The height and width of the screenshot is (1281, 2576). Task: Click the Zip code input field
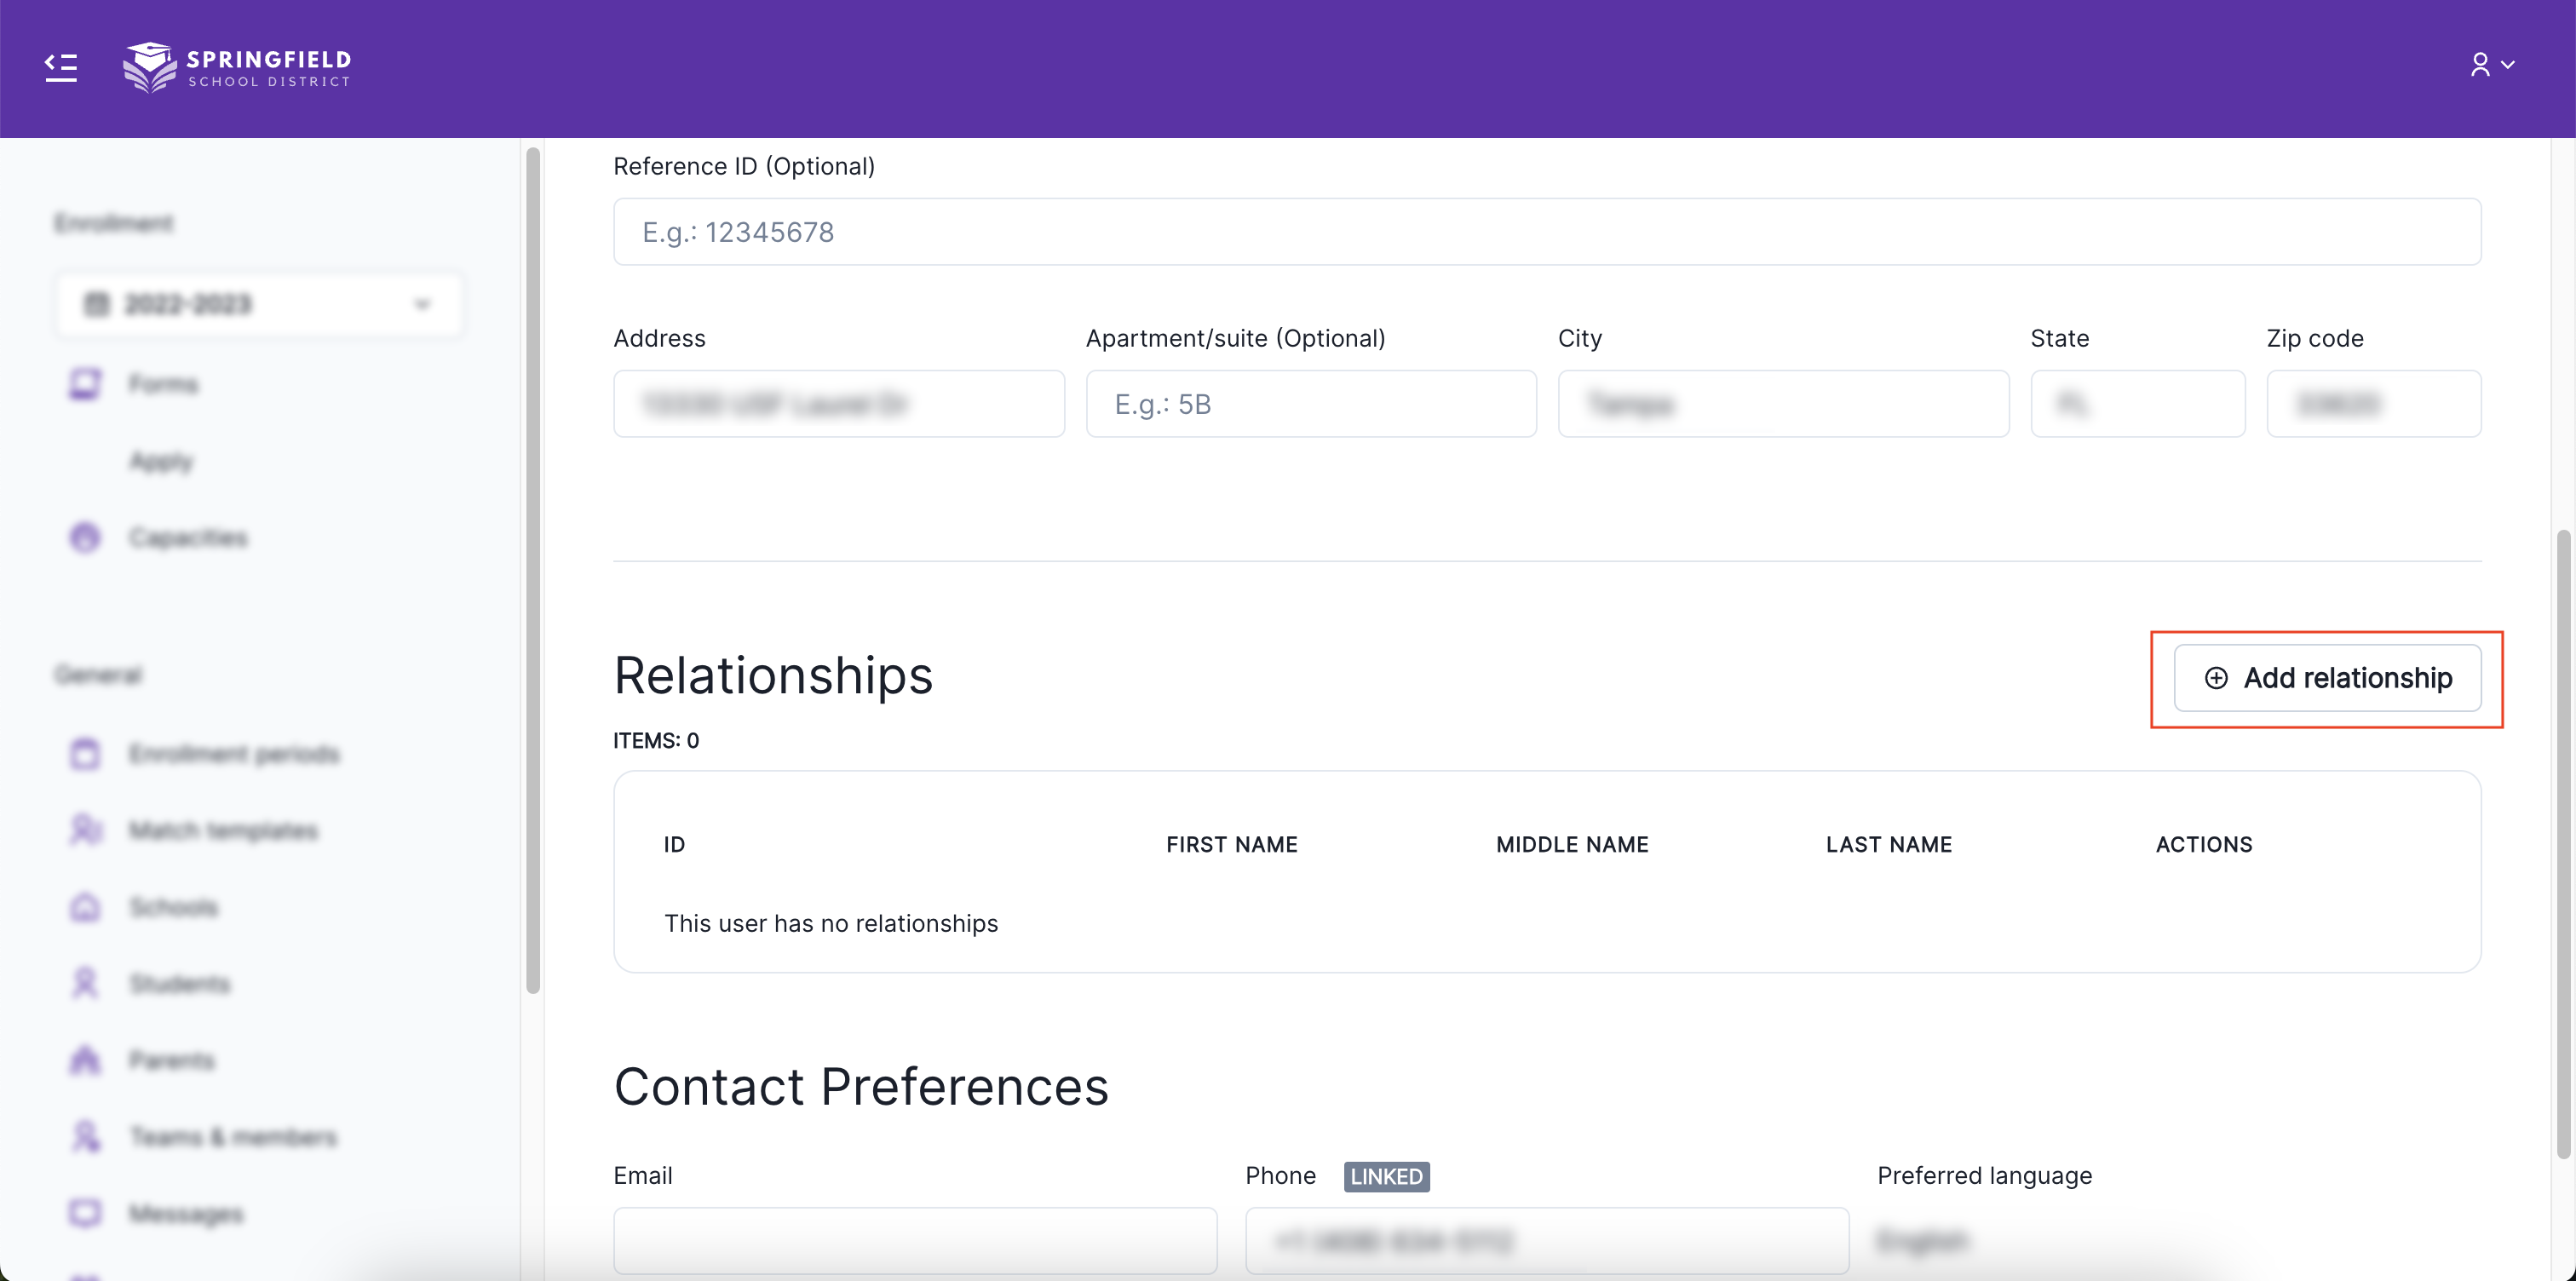(2373, 404)
